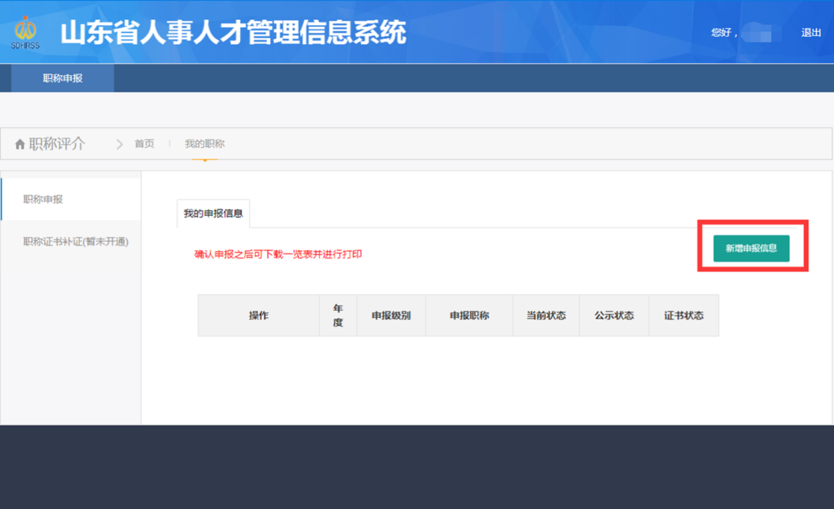
Task: Click the 操作 column header
Action: click(x=258, y=315)
